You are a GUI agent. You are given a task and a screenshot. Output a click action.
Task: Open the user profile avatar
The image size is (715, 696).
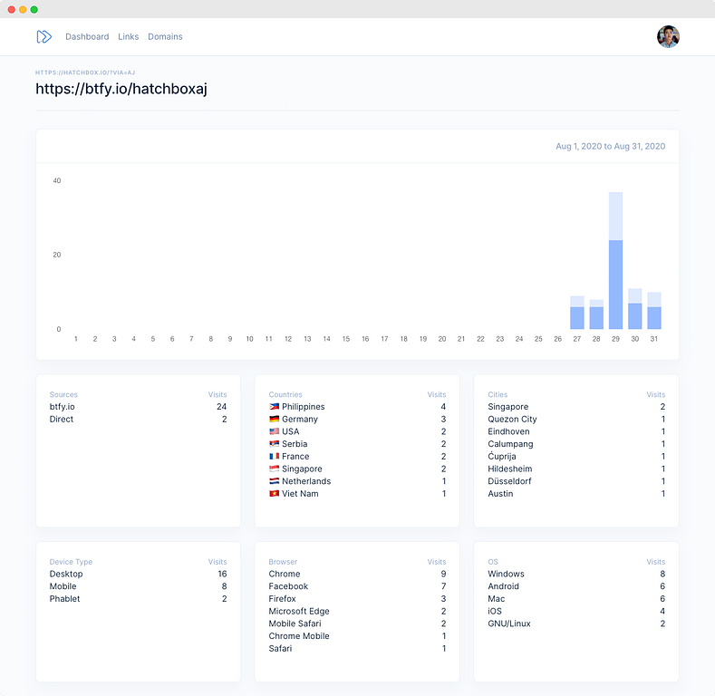point(668,37)
